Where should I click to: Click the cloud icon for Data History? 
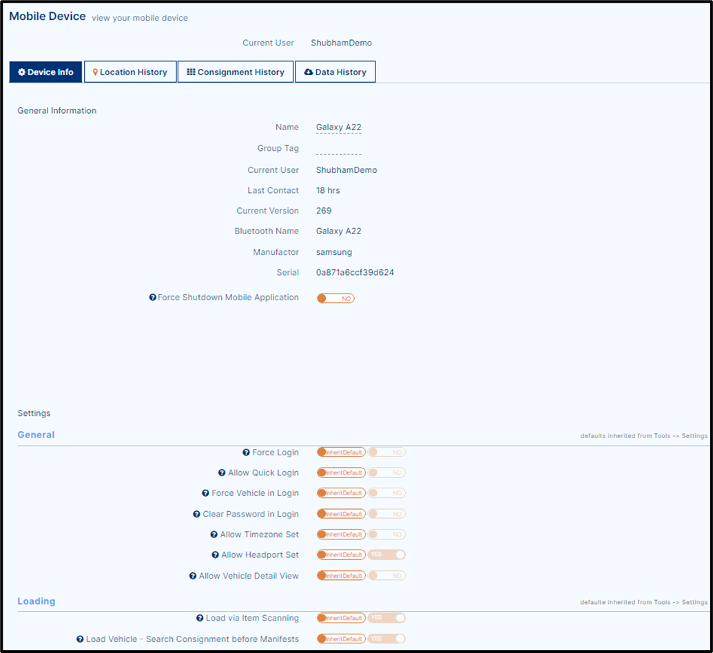309,72
